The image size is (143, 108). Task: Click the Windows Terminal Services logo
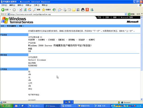(x=17, y=20)
